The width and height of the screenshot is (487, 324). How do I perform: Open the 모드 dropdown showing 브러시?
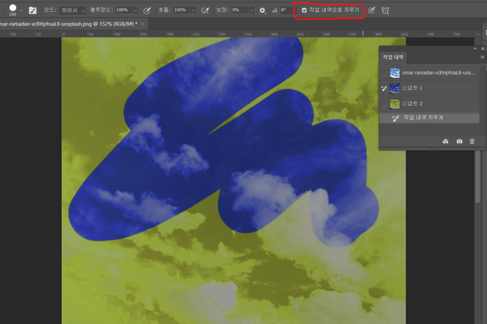72,10
